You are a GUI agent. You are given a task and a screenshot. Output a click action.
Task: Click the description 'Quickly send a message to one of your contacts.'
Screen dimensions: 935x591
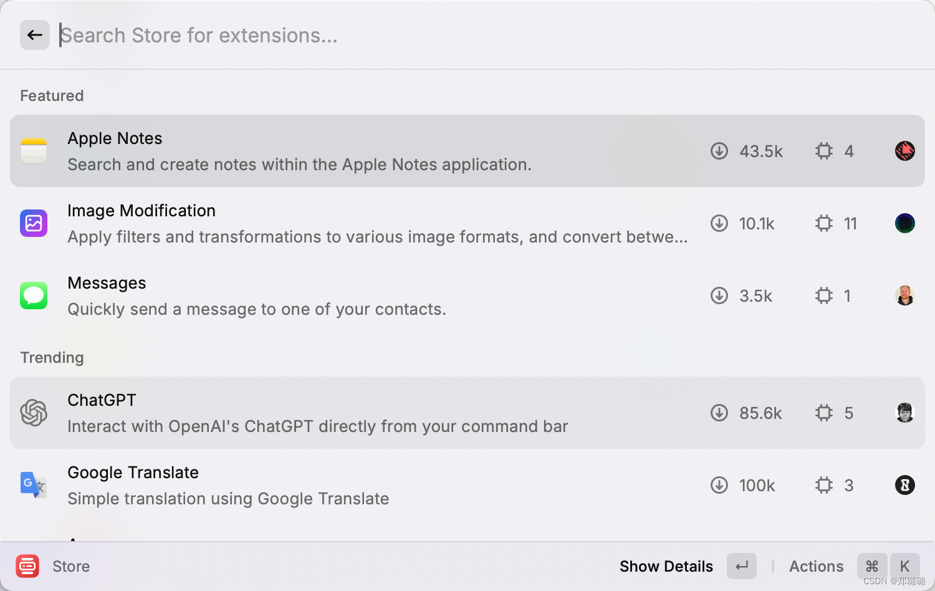click(x=257, y=309)
